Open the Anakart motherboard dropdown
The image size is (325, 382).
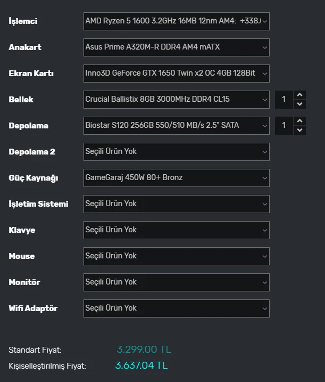(x=176, y=47)
